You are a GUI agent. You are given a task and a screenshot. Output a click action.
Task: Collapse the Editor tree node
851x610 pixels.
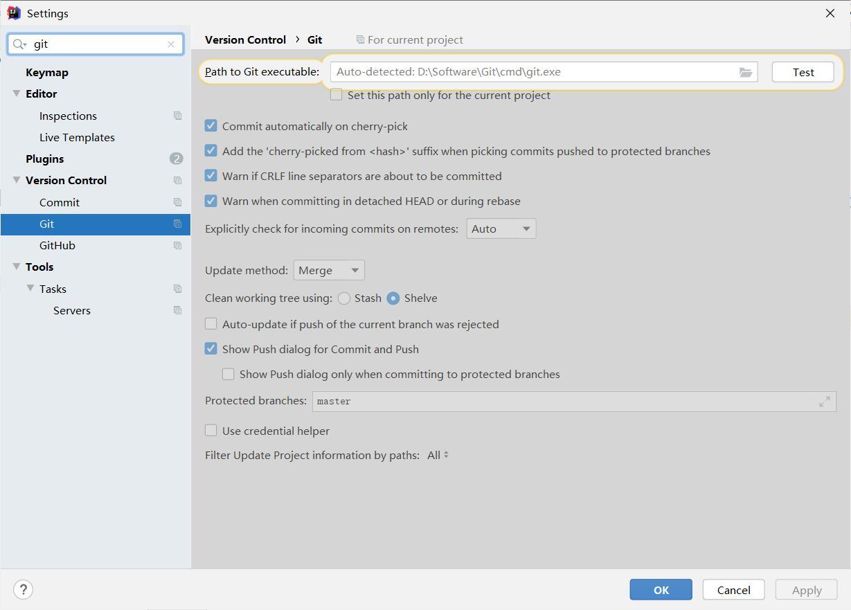point(17,93)
